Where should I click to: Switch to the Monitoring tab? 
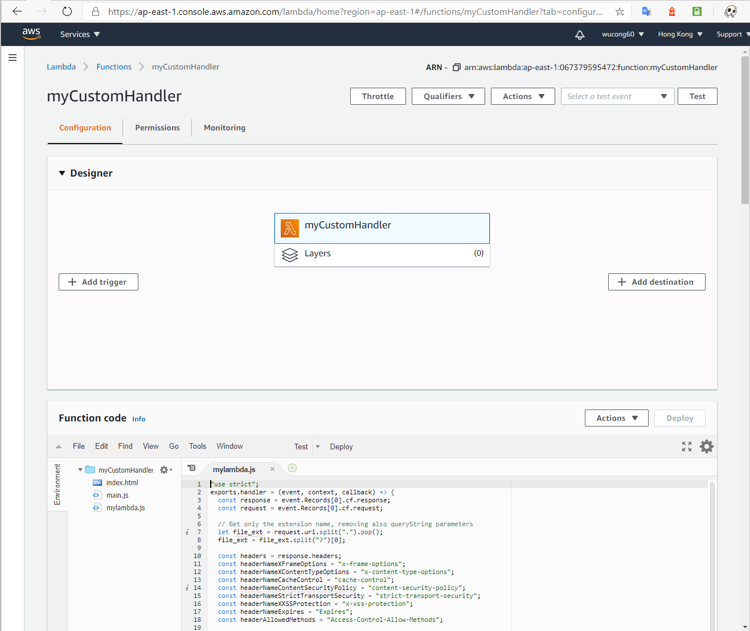[224, 128]
